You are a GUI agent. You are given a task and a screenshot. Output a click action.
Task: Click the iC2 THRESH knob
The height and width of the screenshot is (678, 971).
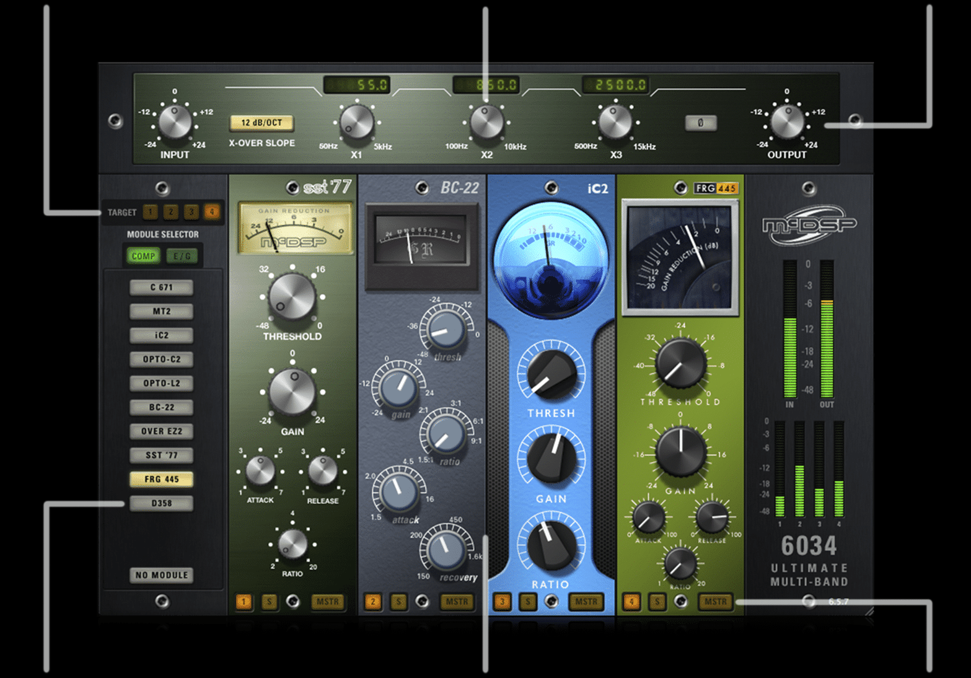click(x=551, y=374)
